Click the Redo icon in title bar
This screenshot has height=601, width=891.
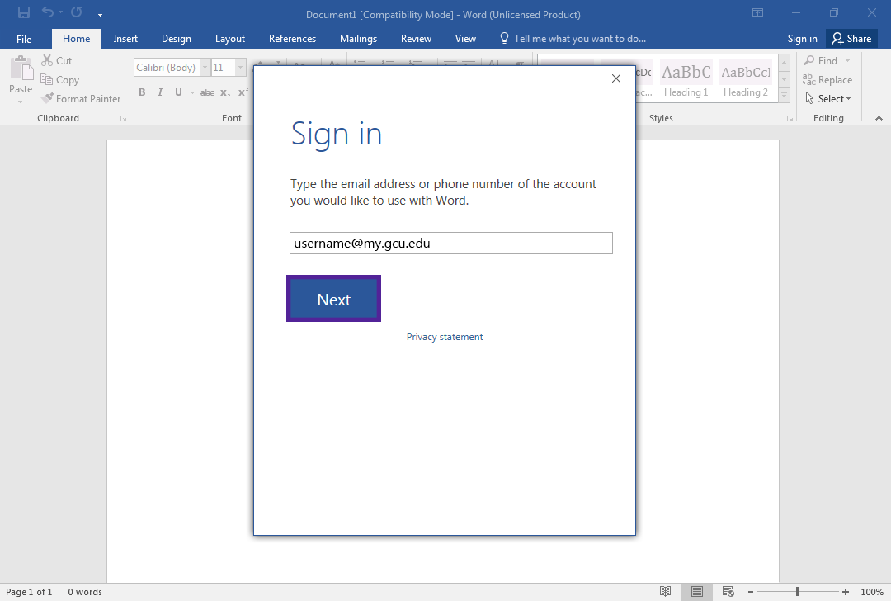(77, 12)
